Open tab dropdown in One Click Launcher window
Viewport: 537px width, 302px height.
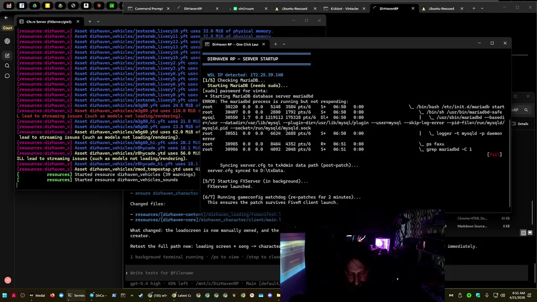(284, 44)
